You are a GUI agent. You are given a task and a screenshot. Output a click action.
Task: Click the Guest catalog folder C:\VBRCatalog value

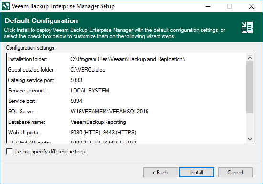coord(88,70)
